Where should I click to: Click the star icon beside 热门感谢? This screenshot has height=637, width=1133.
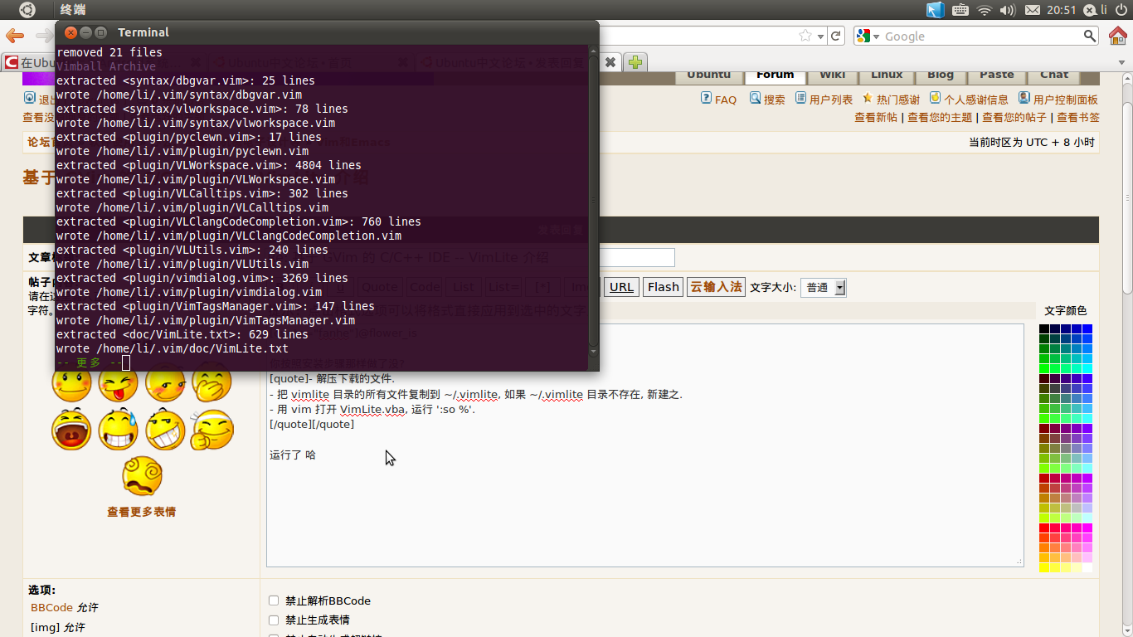(x=868, y=98)
